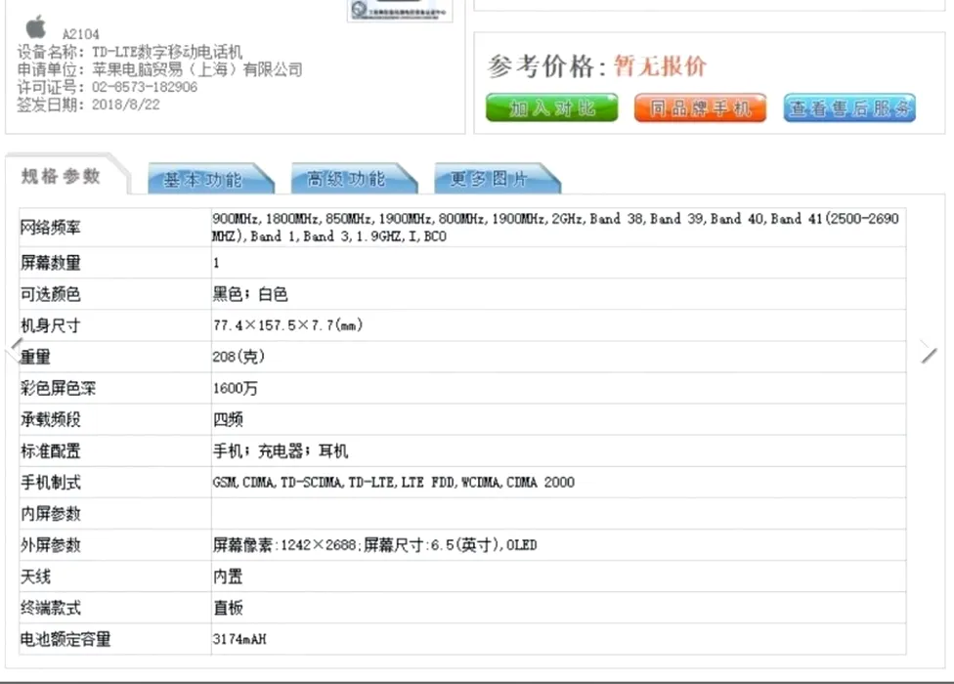The image size is (954, 684).
Task: Switch to the 规格参数 tab
Action: 62,176
